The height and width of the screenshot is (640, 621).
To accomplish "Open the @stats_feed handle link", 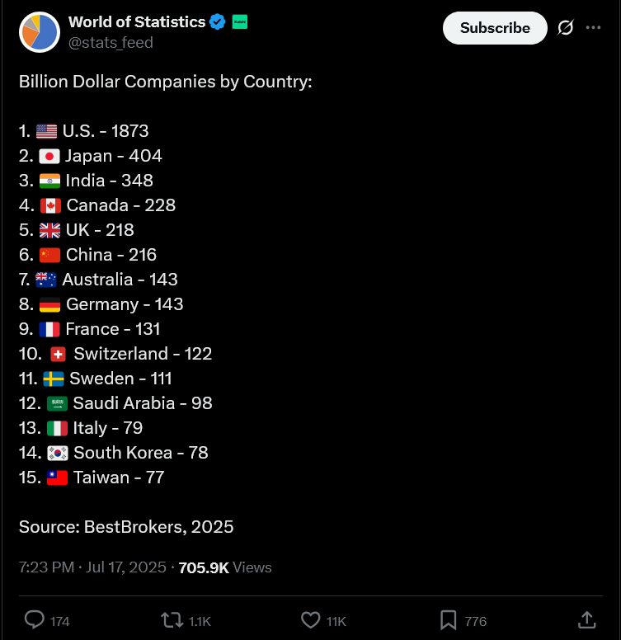I will [111, 42].
